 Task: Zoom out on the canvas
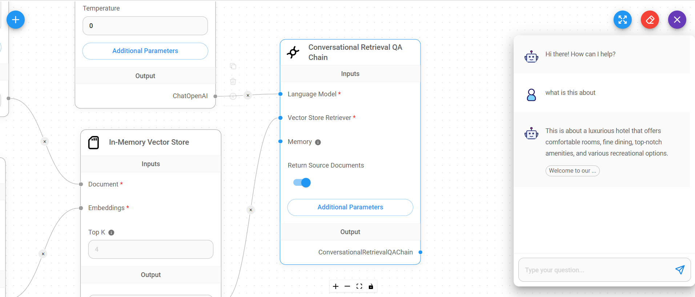tap(347, 286)
